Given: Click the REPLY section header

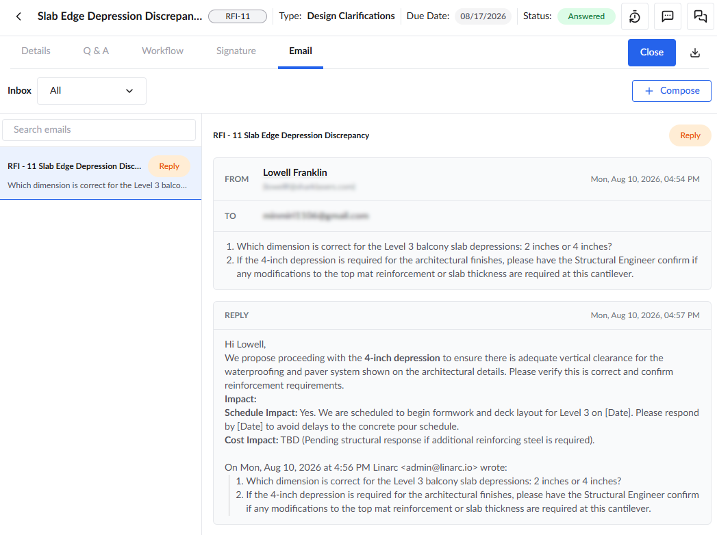Looking at the screenshot, I should (236, 315).
